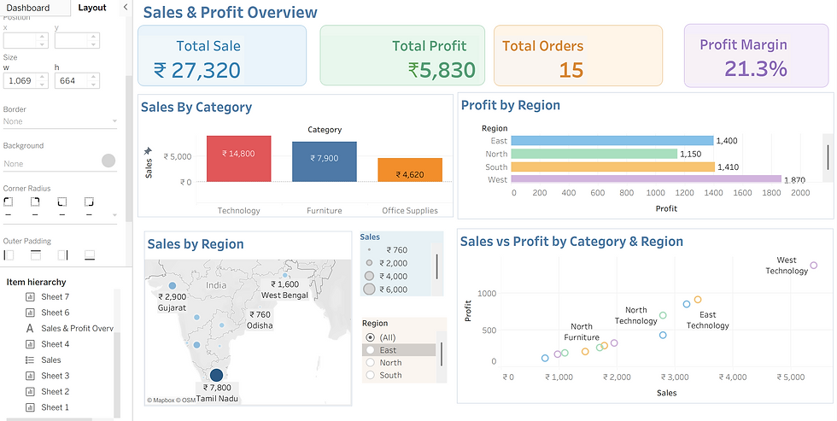Collapse the side pane with the chevron
The height and width of the screenshot is (421, 837).
(x=126, y=8)
